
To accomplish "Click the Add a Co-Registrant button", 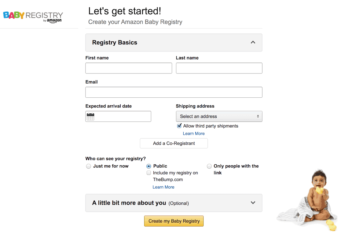I will (x=174, y=143).
